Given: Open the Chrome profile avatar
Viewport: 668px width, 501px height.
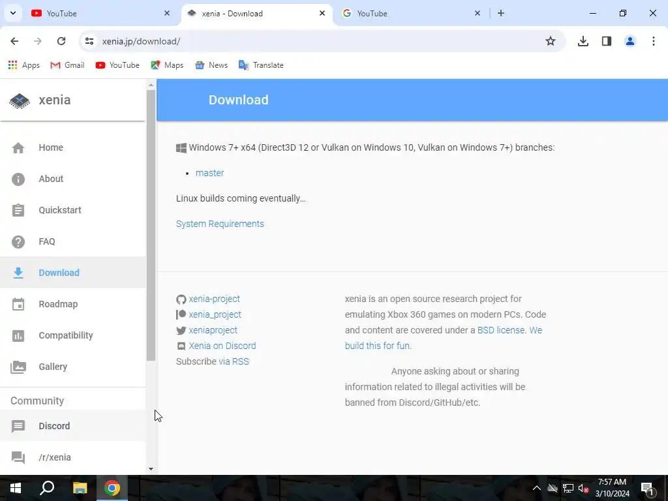Looking at the screenshot, I should point(630,41).
